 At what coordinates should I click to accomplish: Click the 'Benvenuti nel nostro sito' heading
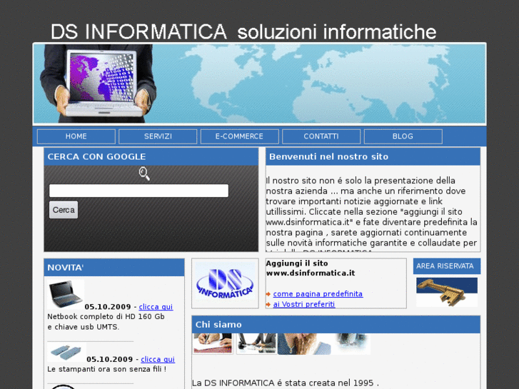click(x=328, y=156)
